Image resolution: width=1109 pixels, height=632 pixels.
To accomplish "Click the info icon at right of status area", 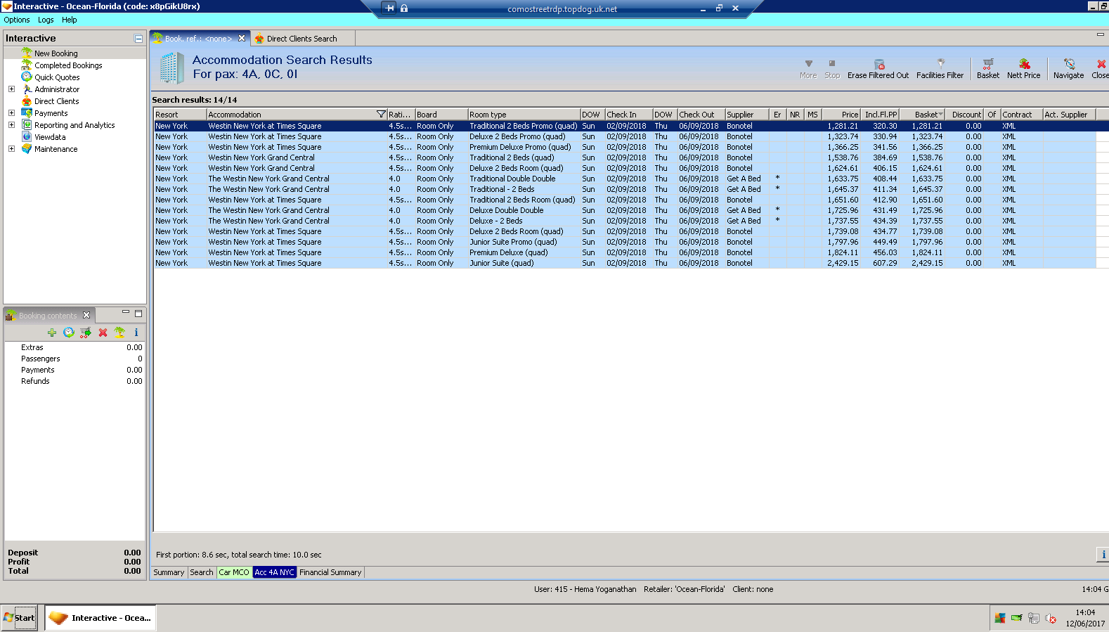I will tap(1103, 555).
